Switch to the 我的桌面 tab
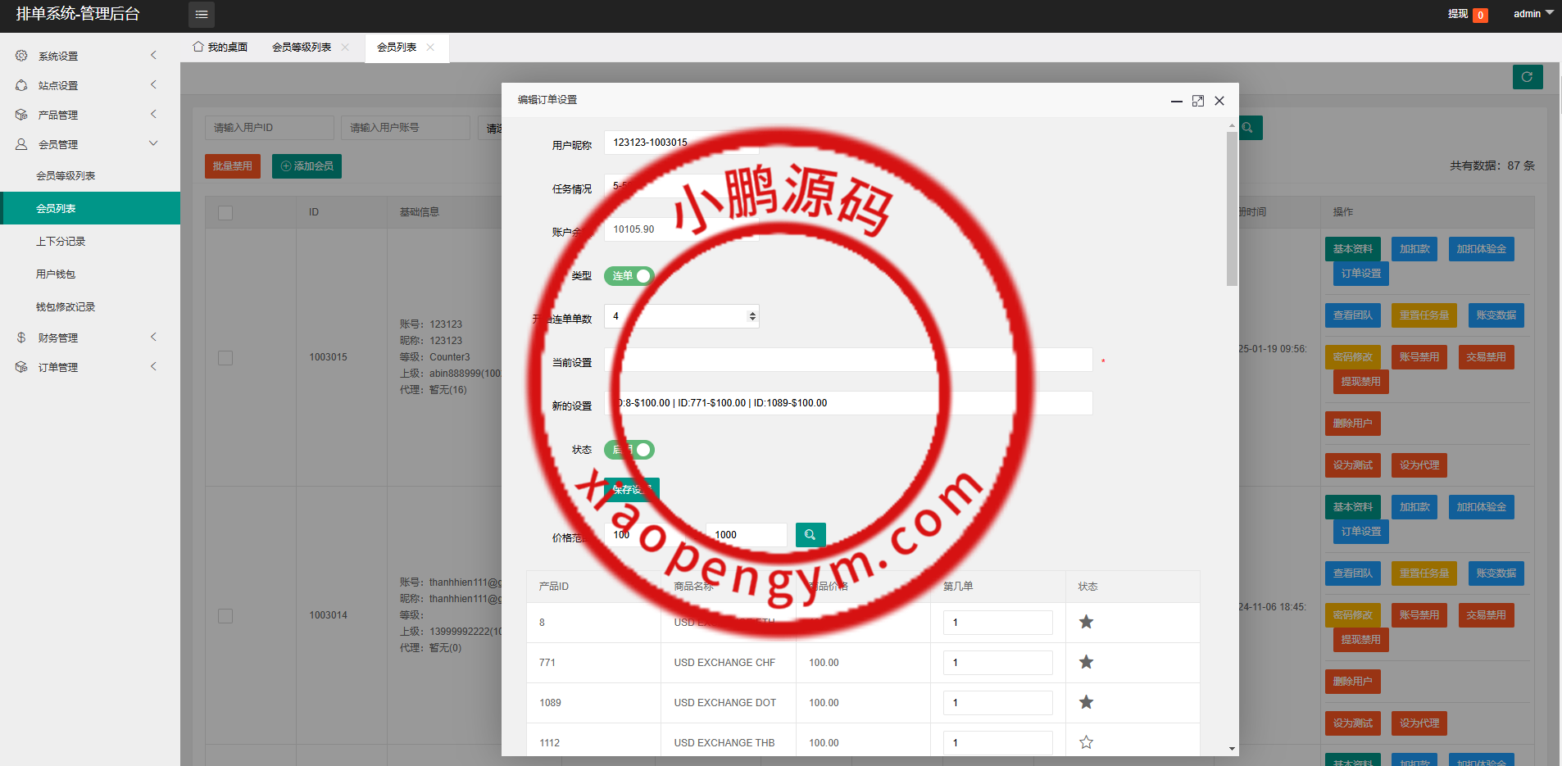The width and height of the screenshot is (1562, 766). pos(220,48)
